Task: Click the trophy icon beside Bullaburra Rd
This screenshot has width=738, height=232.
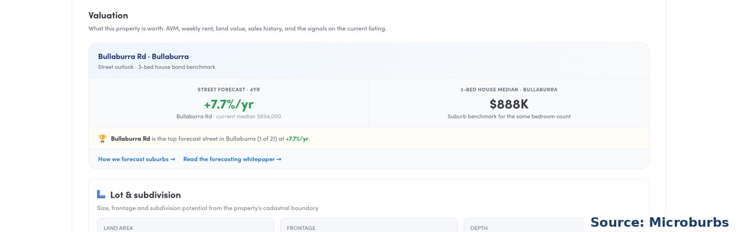Action: coord(102,139)
